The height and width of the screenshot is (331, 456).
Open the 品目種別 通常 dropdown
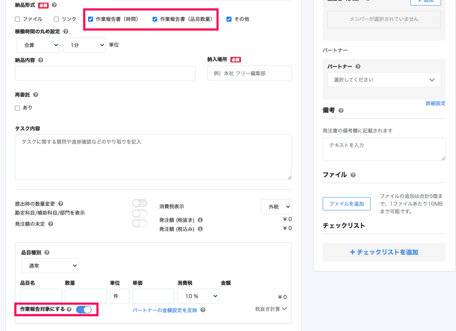point(50,266)
